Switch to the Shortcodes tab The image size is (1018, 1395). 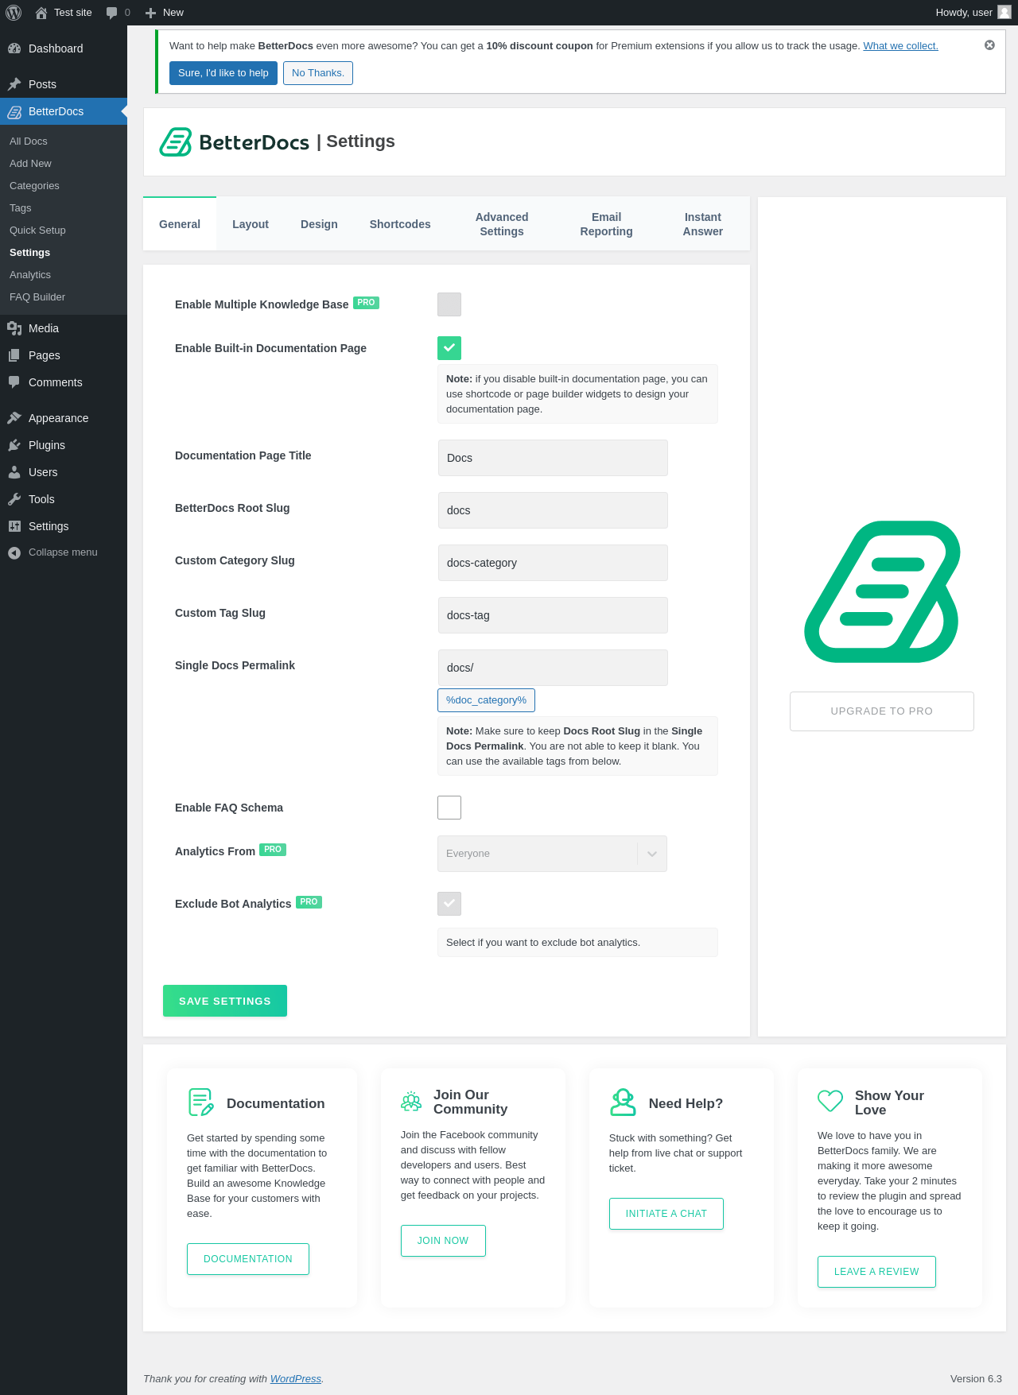(400, 224)
